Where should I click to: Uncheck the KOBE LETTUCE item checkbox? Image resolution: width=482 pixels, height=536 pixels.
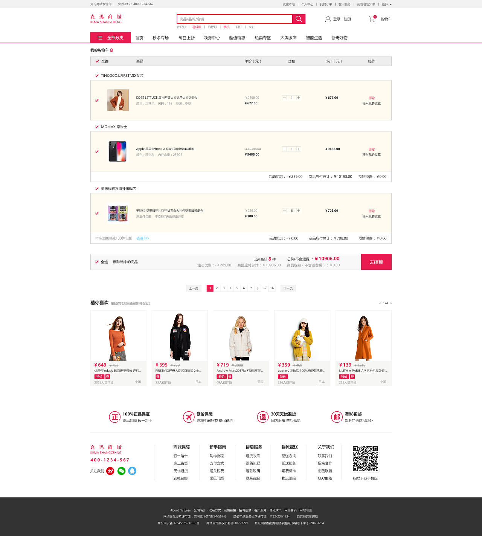click(97, 100)
